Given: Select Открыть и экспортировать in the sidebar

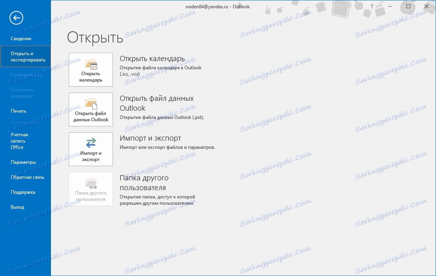Looking at the screenshot, I should click(25, 56).
